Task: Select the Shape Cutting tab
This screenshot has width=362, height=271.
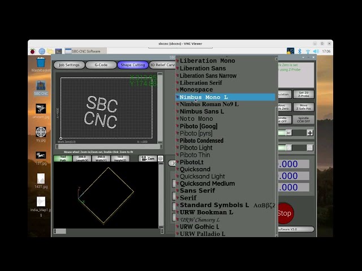Action: pos(133,65)
